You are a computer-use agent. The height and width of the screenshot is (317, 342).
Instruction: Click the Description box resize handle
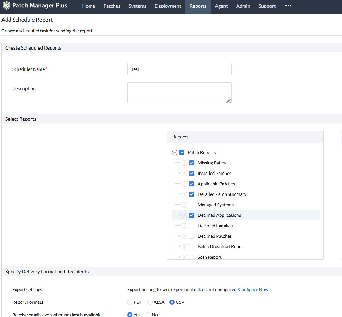[229, 100]
